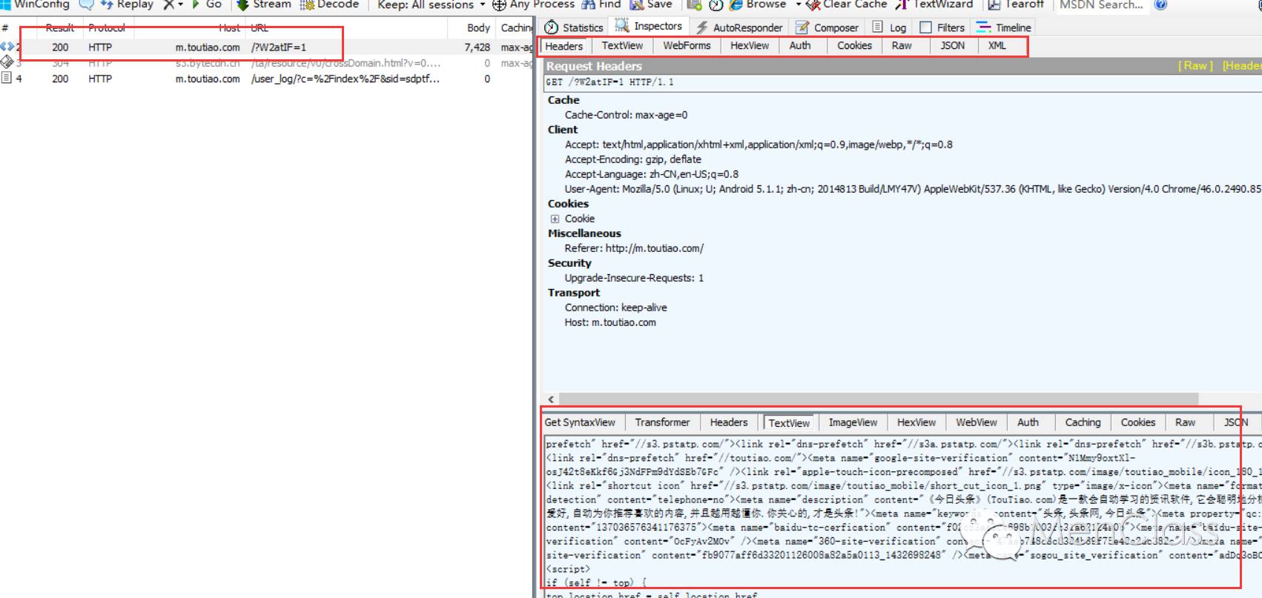Click the Find binoculars button
Image resolution: width=1262 pixels, height=598 pixels.
[601, 4]
